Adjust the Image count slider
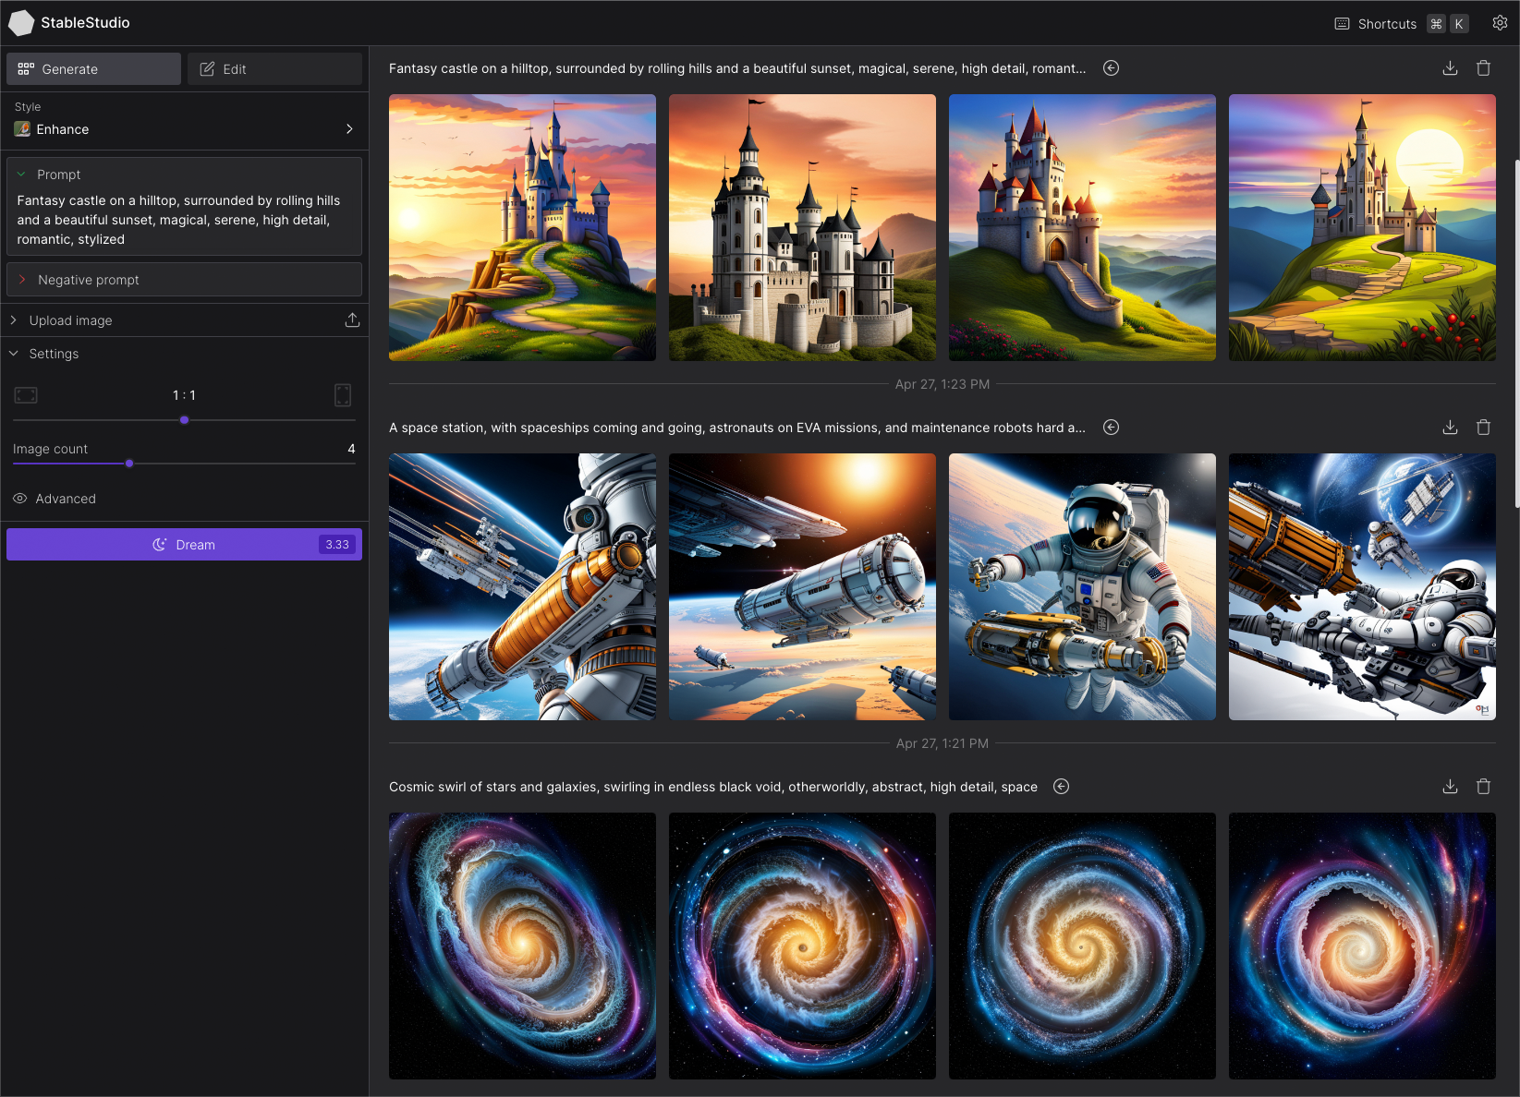Image resolution: width=1520 pixels, height=1097 pixels. click(128, 464)
